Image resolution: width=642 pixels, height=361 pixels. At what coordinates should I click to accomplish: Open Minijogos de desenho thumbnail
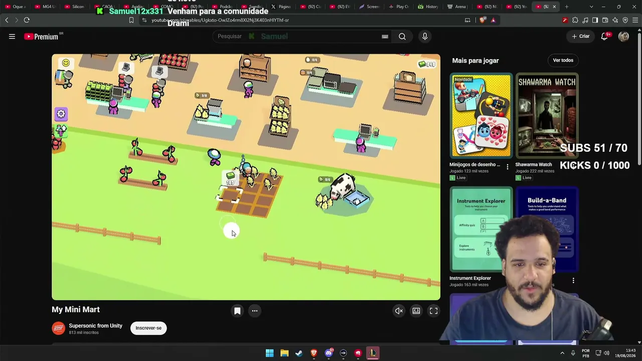pyautogui.click(x=481, y=116)
